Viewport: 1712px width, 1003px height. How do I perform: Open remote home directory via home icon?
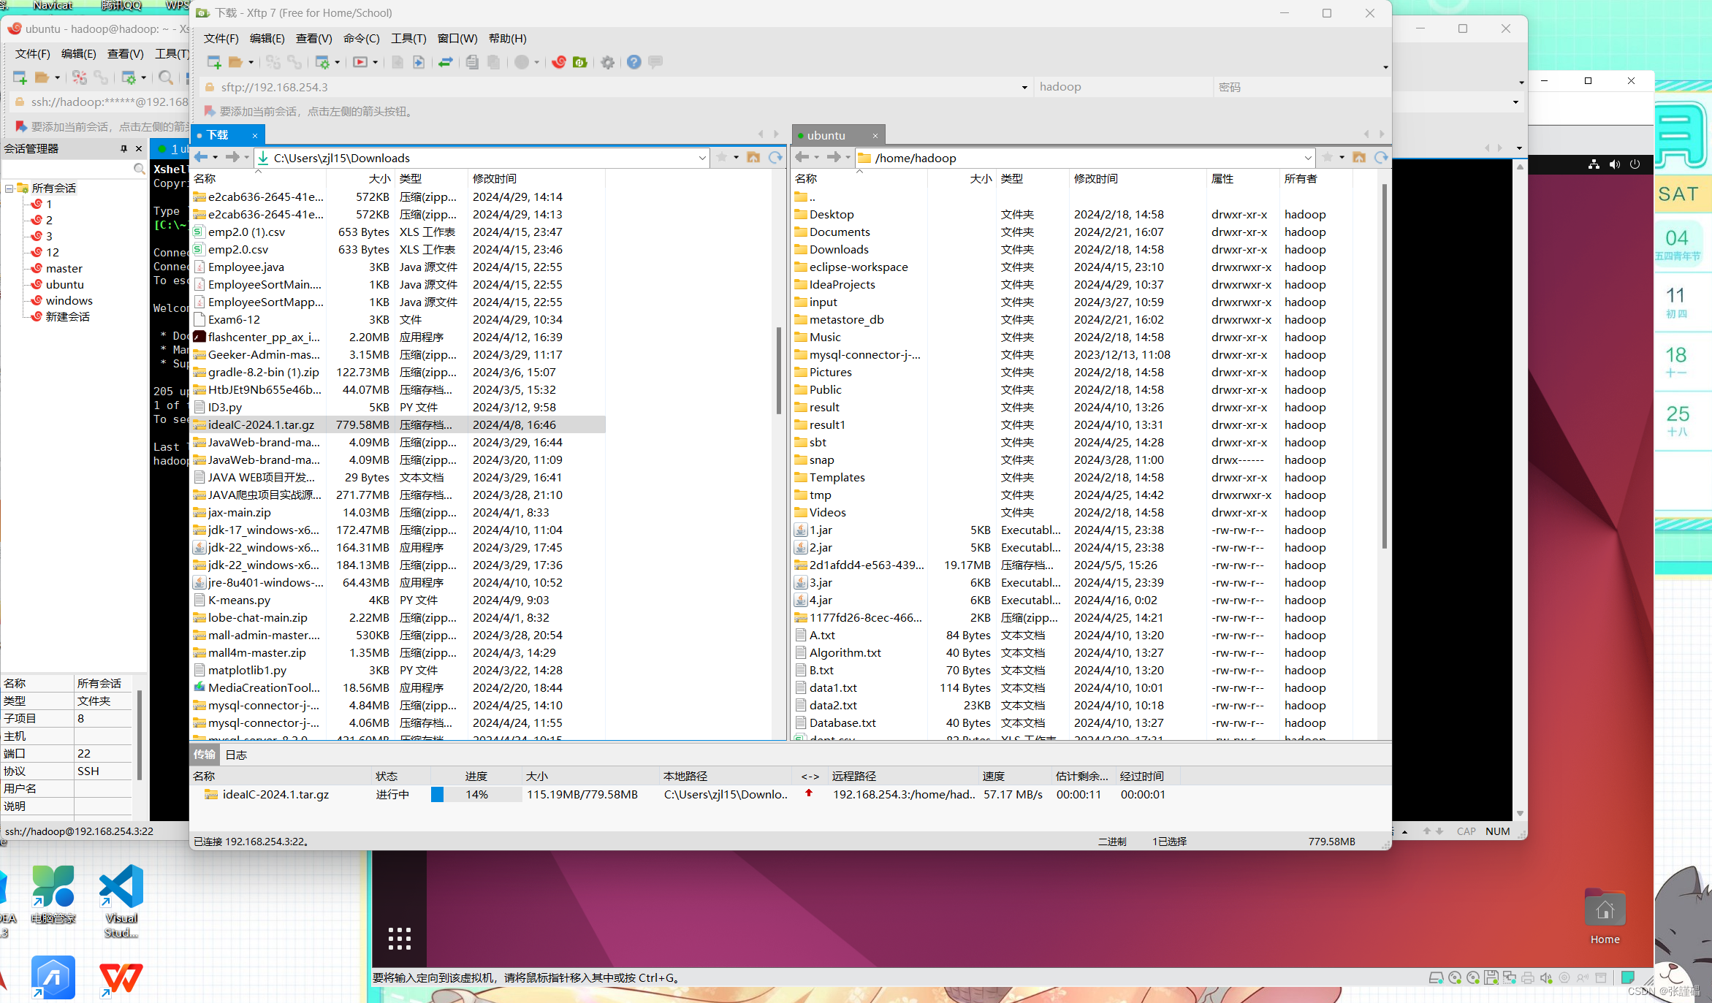[1359, 158]
